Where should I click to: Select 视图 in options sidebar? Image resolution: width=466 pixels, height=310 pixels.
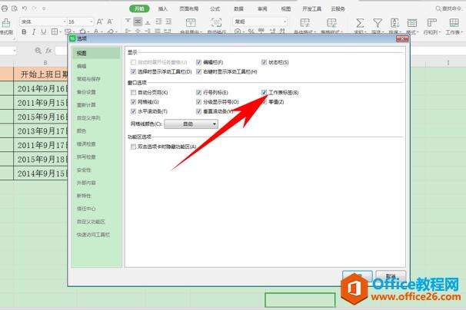pyautogui.click(x=96, y=53)
